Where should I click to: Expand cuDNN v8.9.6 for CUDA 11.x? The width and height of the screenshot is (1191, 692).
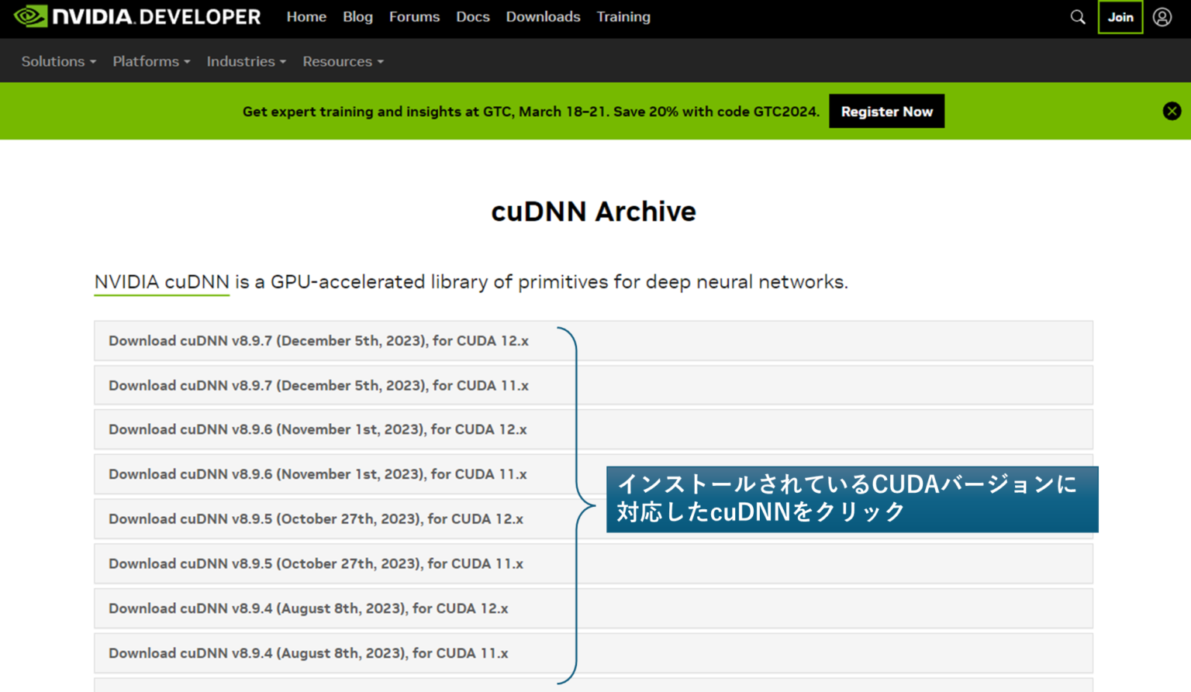(x=593, y=474)
